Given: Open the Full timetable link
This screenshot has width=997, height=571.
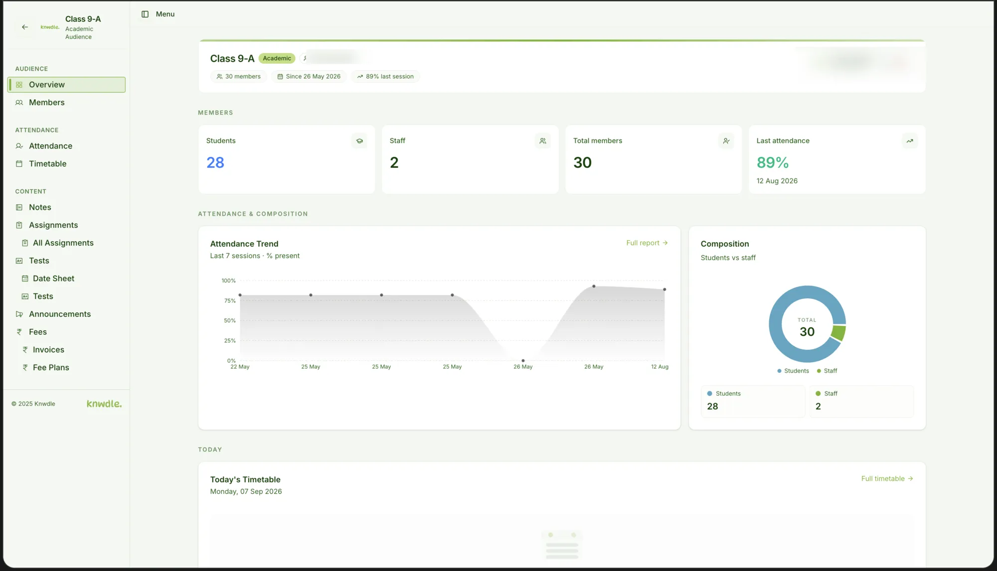Looking at the screenshot, I should tap(887, 479).
